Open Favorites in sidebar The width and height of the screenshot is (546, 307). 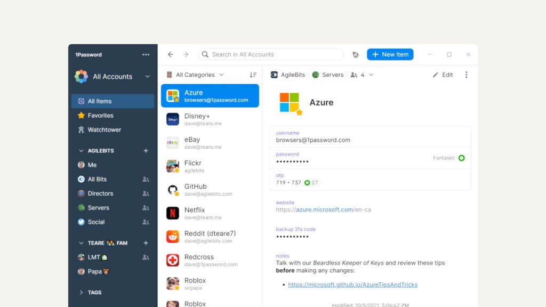tap(113, 115)
